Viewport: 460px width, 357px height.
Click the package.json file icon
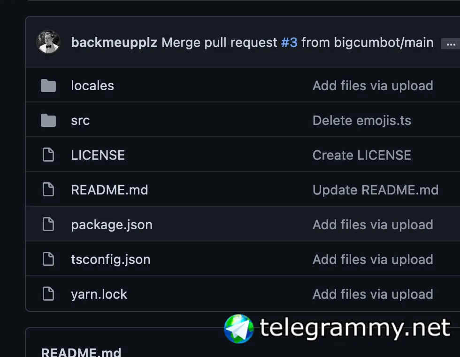[48, 225]
